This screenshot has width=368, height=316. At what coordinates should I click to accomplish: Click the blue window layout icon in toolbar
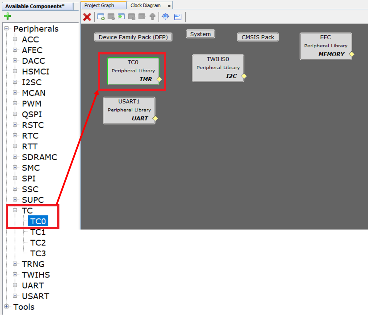[178, 17]
